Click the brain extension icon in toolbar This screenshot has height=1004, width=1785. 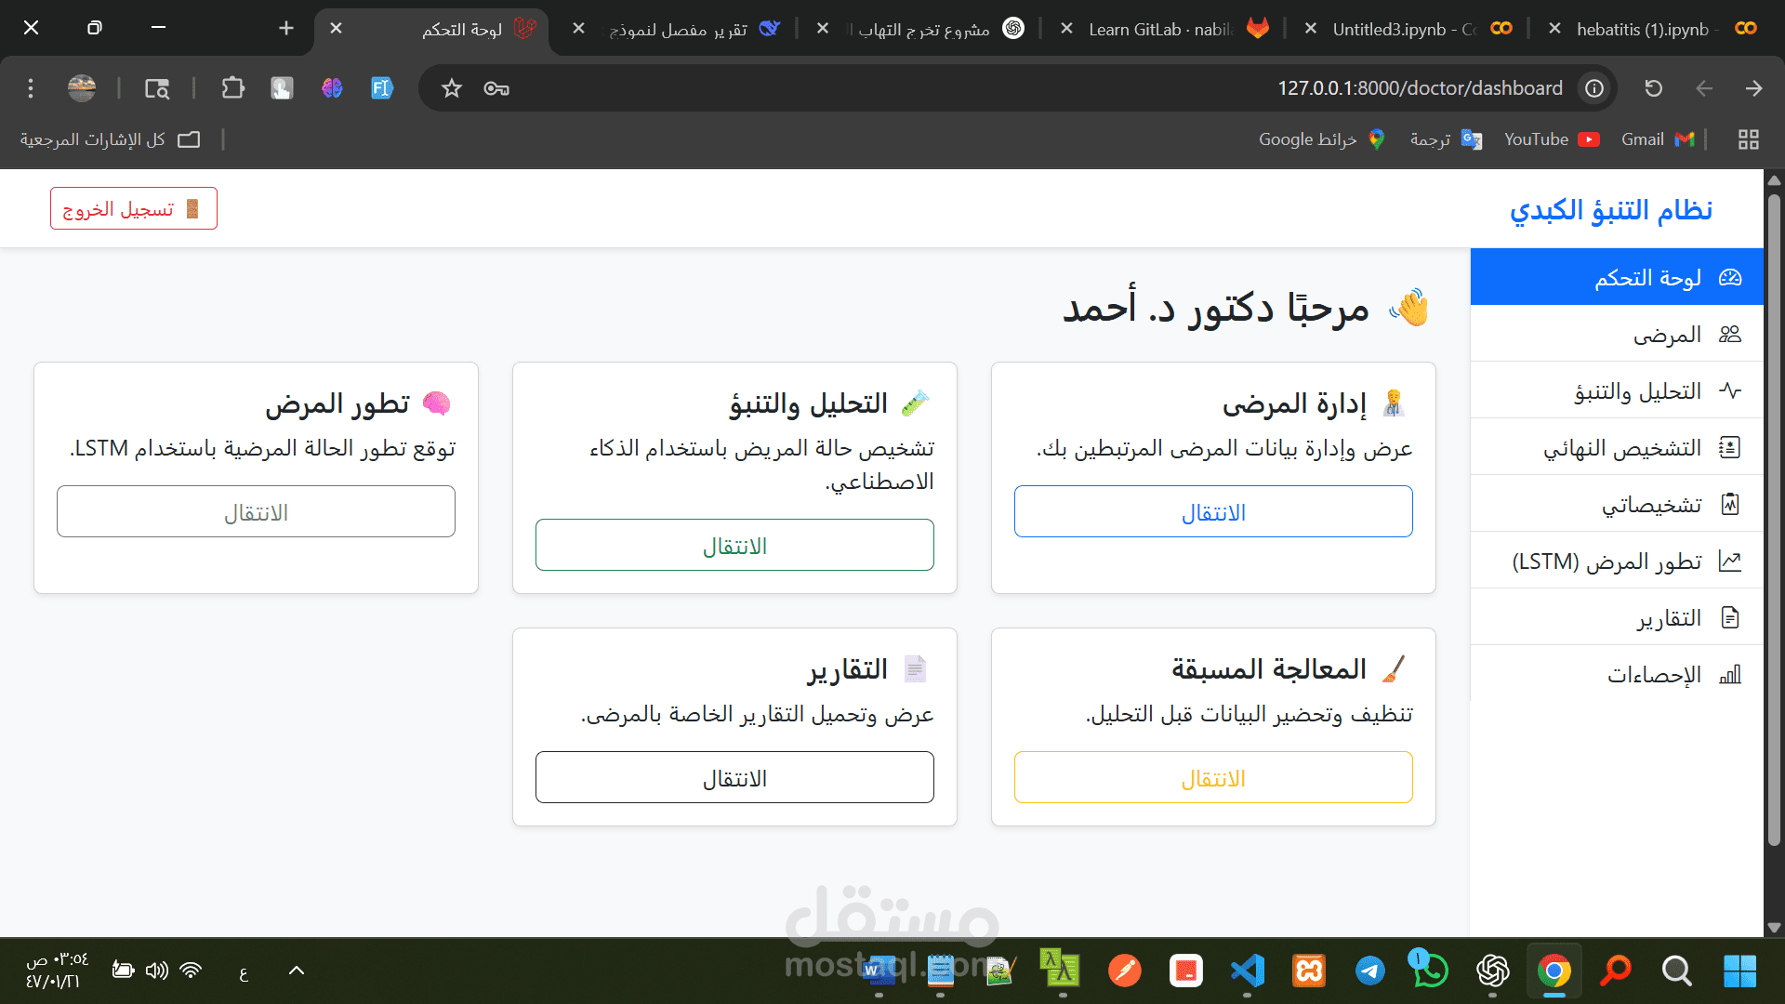pos(332,88)
